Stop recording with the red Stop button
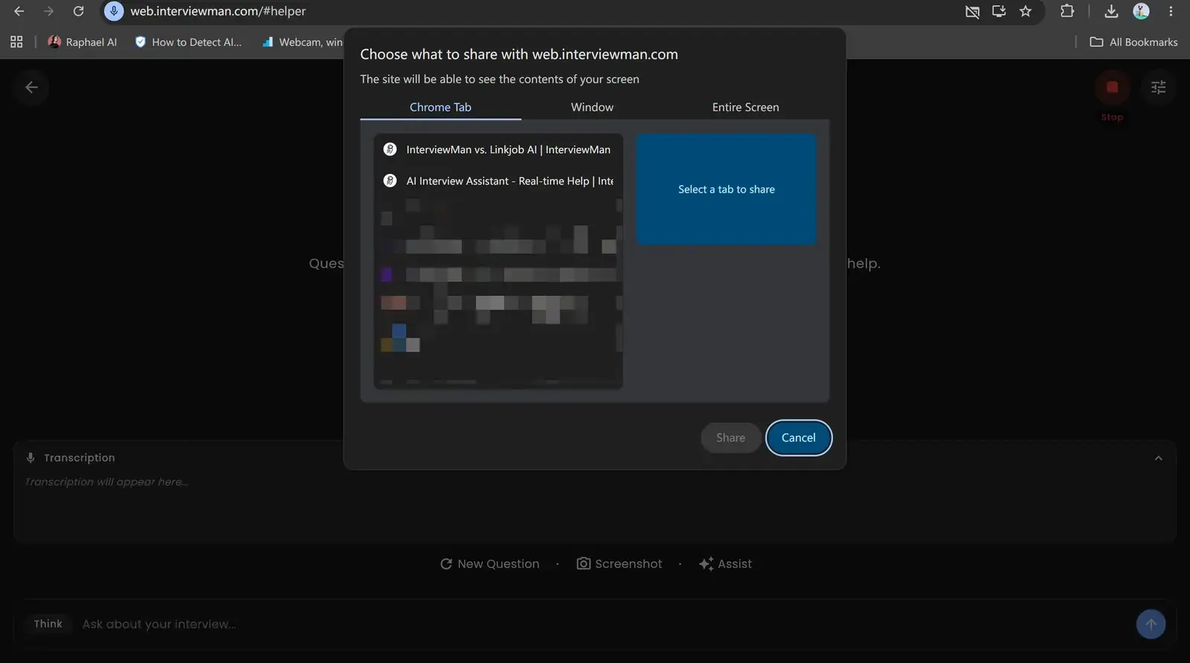This screenshot has height=663, width=1190. pos(1112,88)
